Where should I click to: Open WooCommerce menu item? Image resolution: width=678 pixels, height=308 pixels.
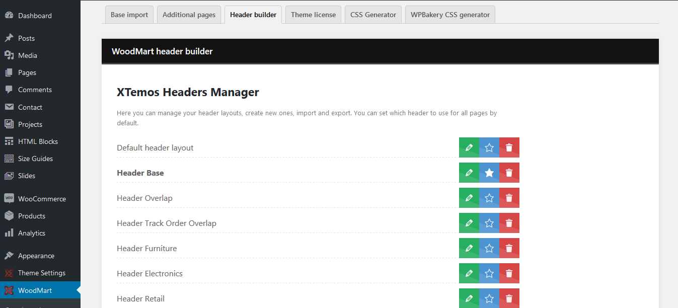pos(40,199)
